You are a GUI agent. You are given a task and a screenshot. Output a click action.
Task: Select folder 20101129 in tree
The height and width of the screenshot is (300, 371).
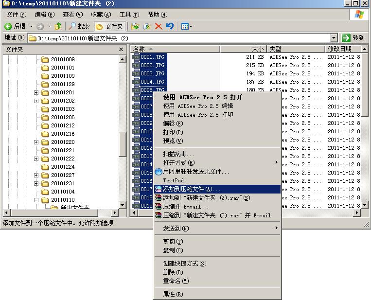(x=63, y=84)
